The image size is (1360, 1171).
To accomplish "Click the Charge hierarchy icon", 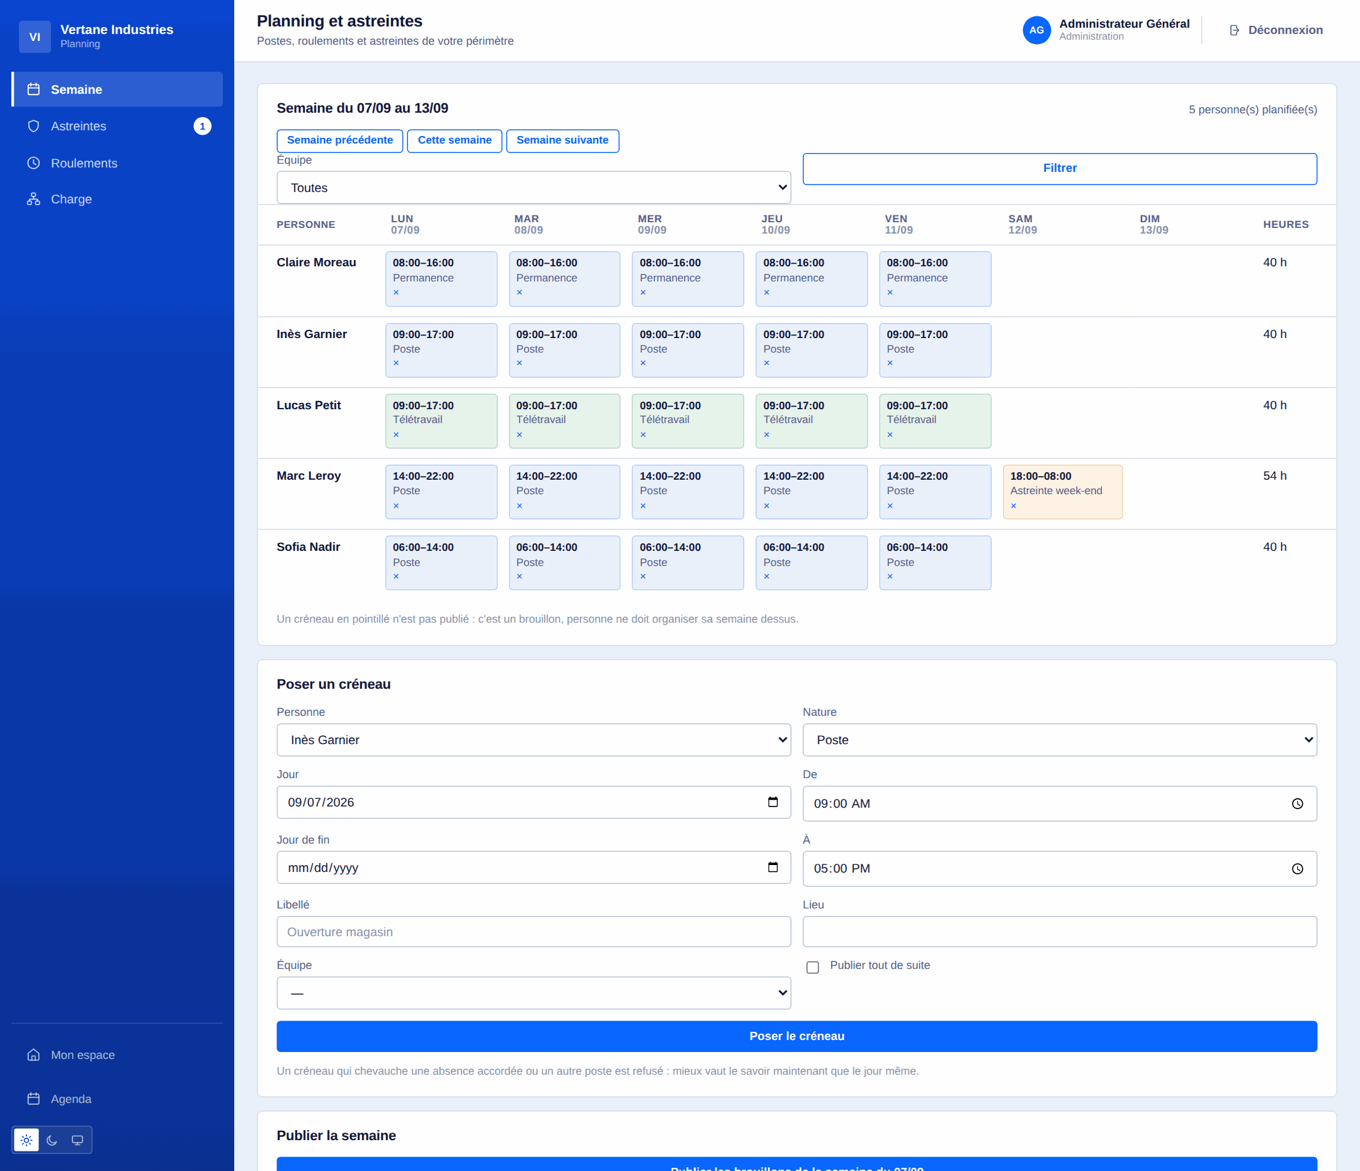I will 33,199.
